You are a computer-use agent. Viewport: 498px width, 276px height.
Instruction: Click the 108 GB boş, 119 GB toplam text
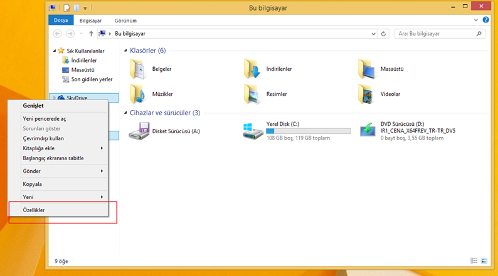point(298,138)
